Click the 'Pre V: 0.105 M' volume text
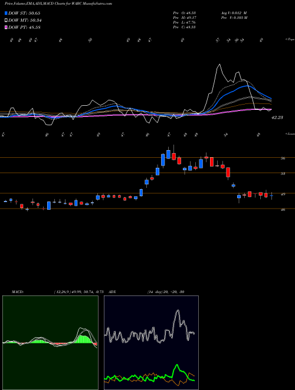This screenshot has height=390, width=295. click(x=234, y=18)
